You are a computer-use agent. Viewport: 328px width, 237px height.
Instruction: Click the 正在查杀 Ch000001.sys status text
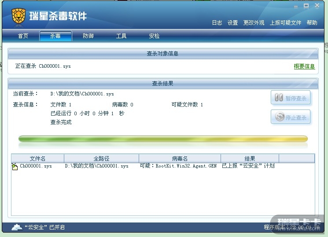43,66
